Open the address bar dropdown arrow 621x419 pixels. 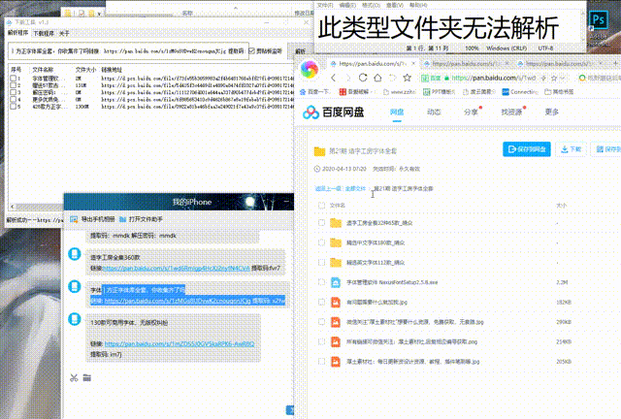point(563,78)
